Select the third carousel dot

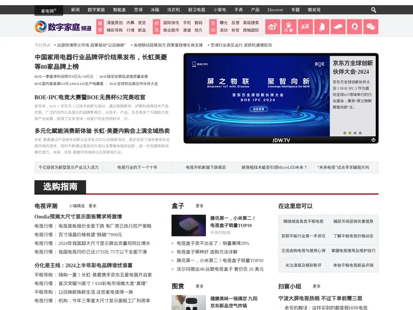(355, 133)
